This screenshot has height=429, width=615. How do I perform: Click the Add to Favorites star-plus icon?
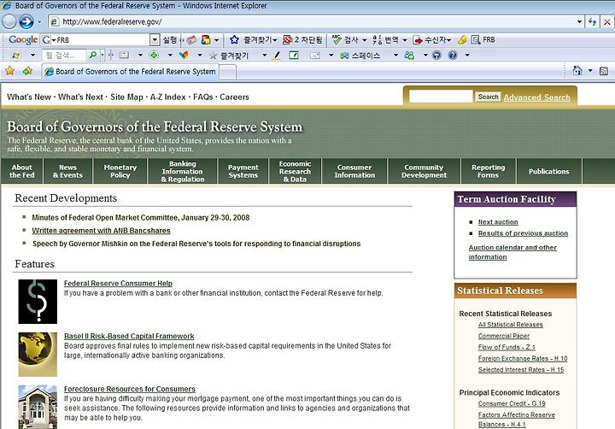point(27,71)
